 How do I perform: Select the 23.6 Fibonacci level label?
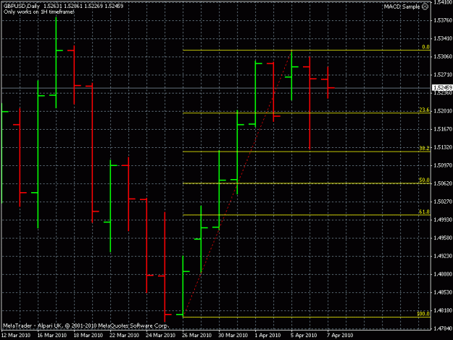pyautogui.click(x=424, y=109)
